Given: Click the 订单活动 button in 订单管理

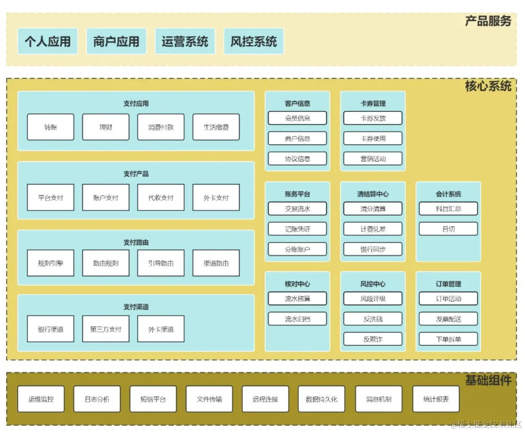Looking at the screenshot, I should pyautogui.click(x=448, y=299).
